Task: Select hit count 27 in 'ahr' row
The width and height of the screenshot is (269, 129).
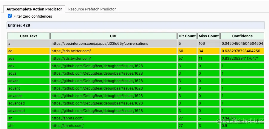Action: click(x=187, y=125)
